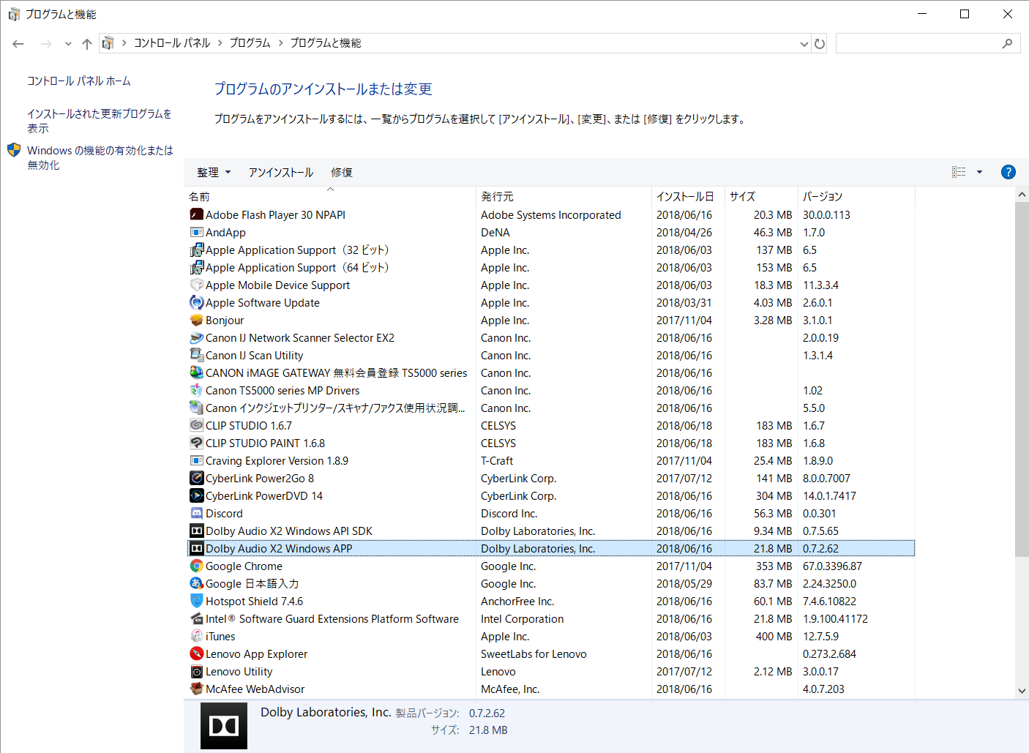Click SweetLabs for Lenovo publisher cell
1029x753 pixels.
click(534, 653)
